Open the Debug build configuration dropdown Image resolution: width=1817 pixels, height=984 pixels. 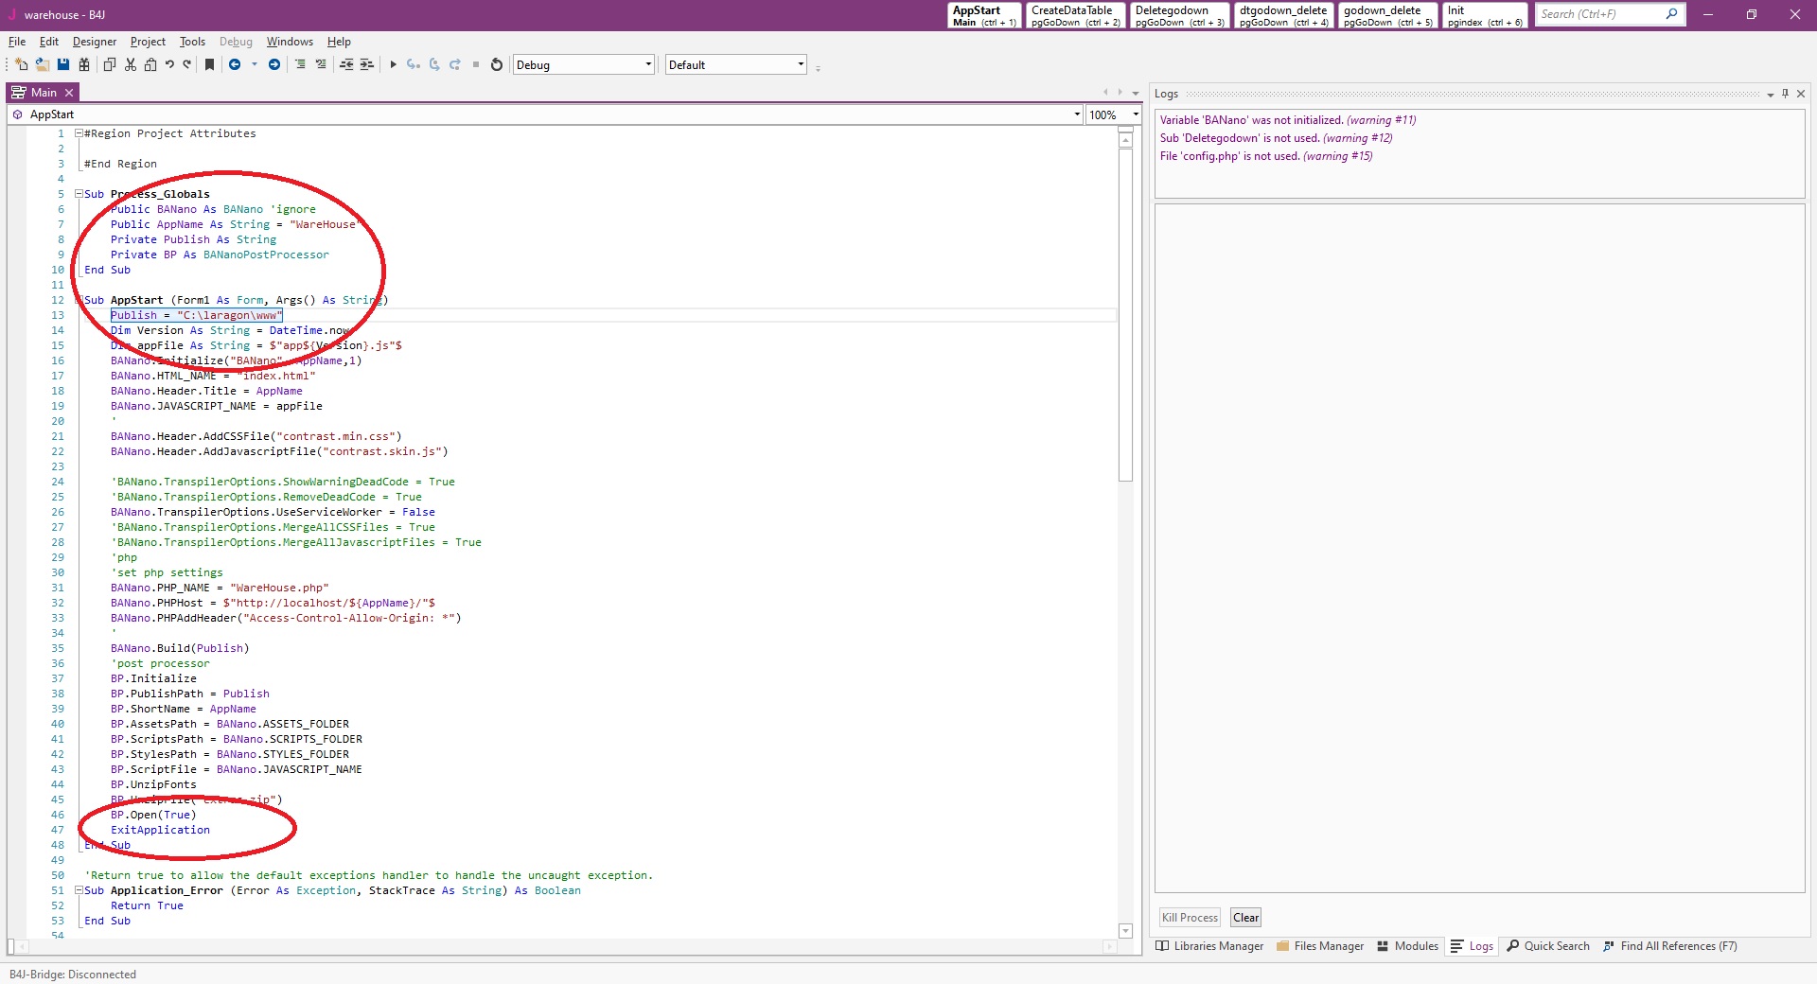pos(648,64)
